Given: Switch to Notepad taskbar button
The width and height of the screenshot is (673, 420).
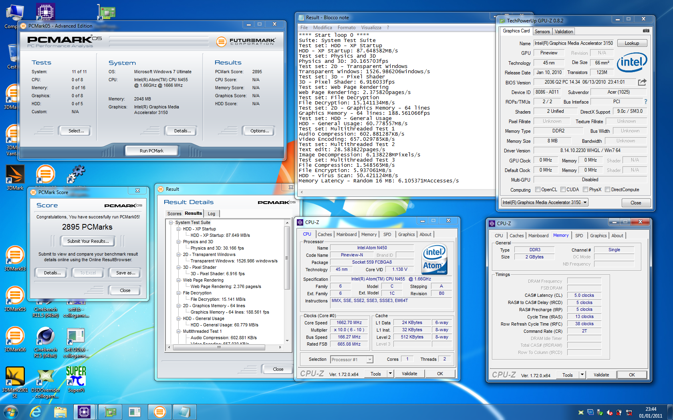Looking at the screenshot, I should coord(184,412).
